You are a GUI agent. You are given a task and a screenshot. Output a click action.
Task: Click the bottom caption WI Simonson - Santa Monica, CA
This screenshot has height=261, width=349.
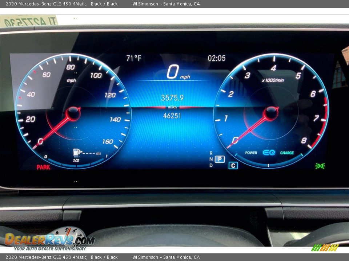pos(166,257)
